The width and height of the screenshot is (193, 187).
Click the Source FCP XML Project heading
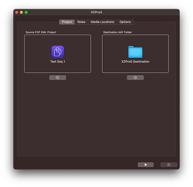coord(41,32)
